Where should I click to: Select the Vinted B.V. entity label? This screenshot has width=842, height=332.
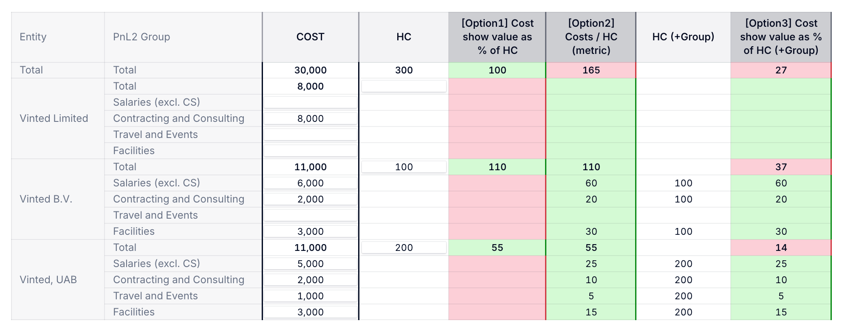(x=46, y=199)
